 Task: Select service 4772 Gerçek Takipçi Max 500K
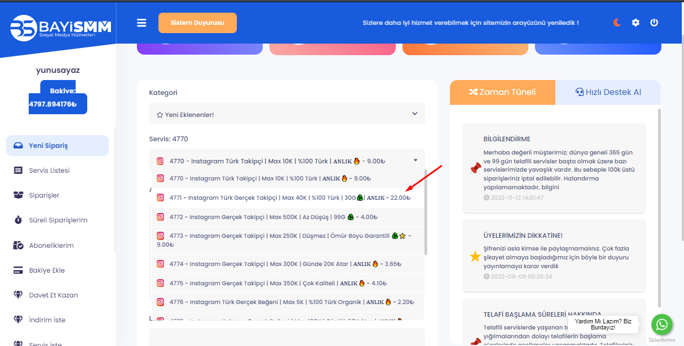(x=288, y=217)
